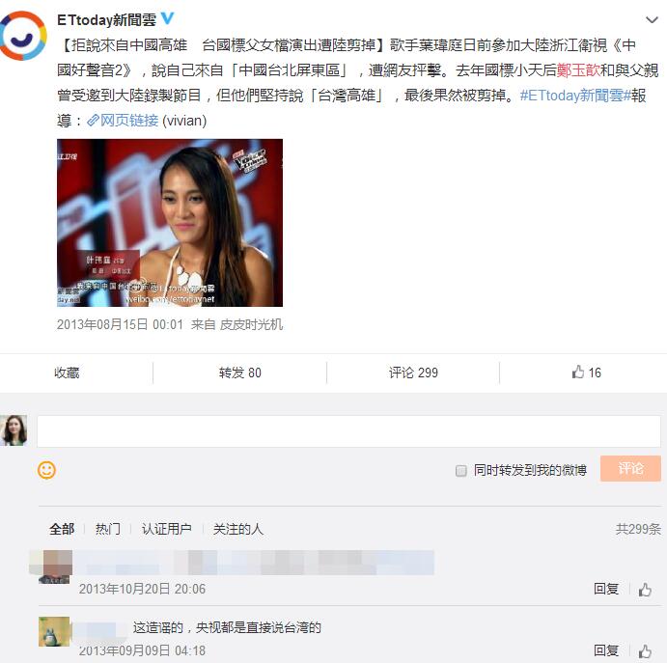Submit with the orange 评论 button
Screen dimensions: 667x663
(x=630, y=468)
